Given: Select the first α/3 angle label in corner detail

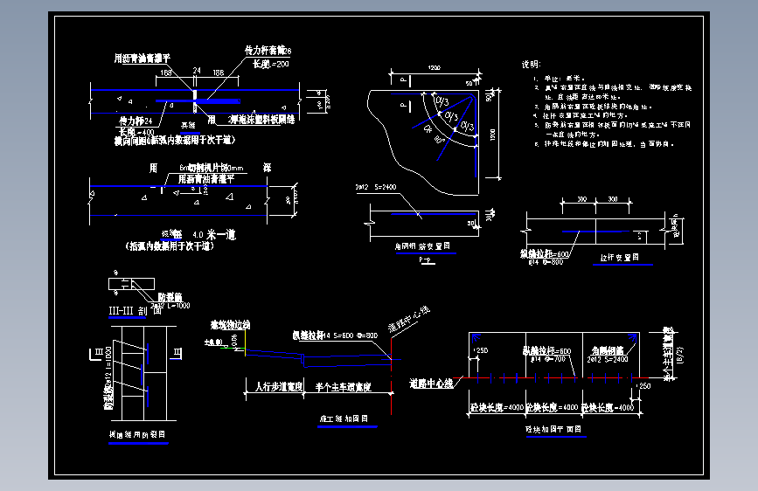Looking at the screenshot, I should point(442,102).
